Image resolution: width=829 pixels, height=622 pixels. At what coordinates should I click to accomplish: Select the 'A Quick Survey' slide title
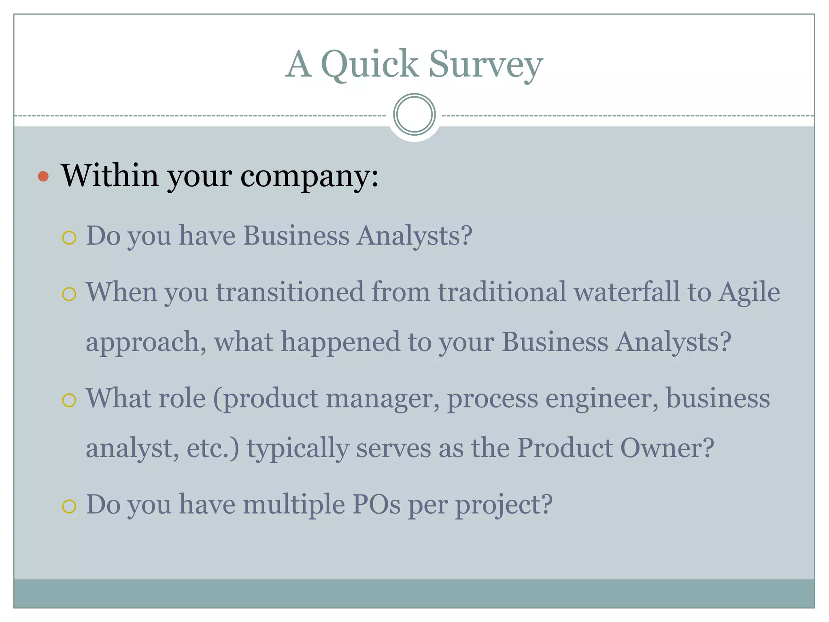tap(414, 64)
